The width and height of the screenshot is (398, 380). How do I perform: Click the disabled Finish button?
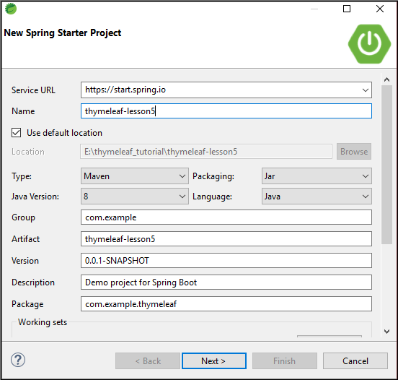coord(285,361)
